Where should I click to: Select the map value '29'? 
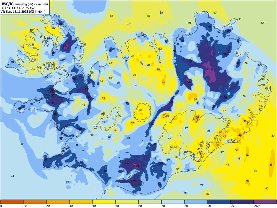tap(240, 135)
